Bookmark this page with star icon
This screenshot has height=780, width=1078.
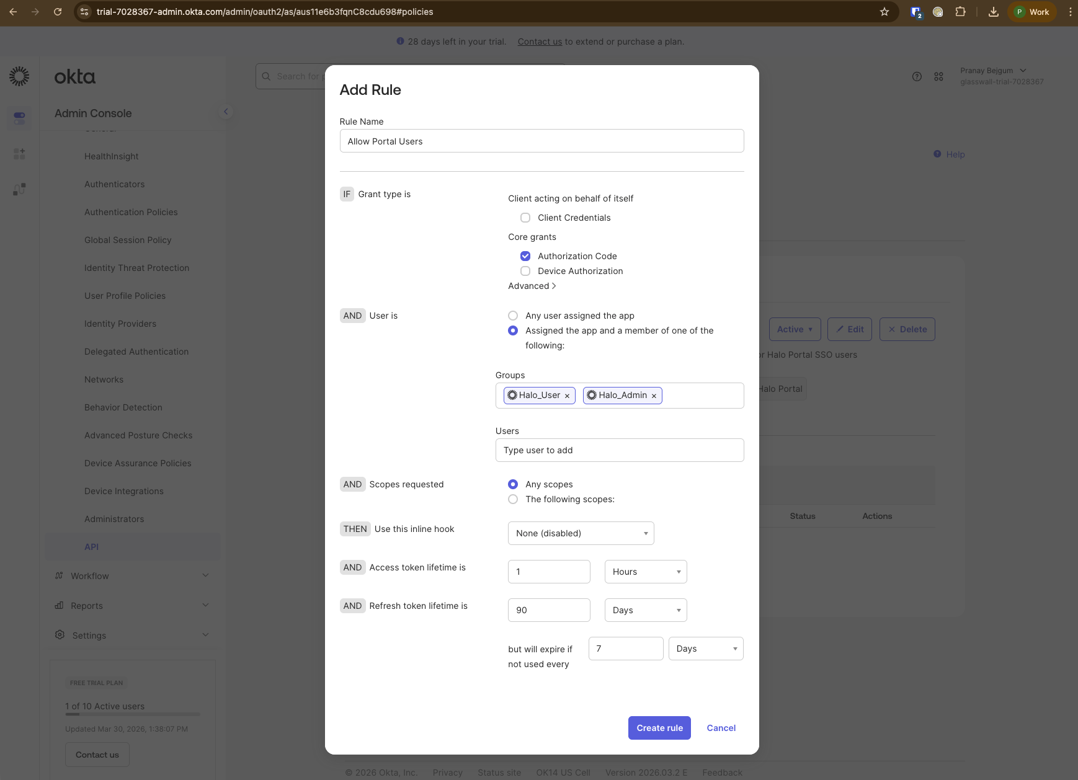point(884,12)
